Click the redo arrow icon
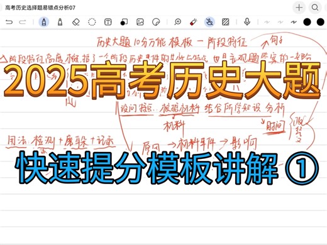327x245 pixels. [x=23, y=22]
